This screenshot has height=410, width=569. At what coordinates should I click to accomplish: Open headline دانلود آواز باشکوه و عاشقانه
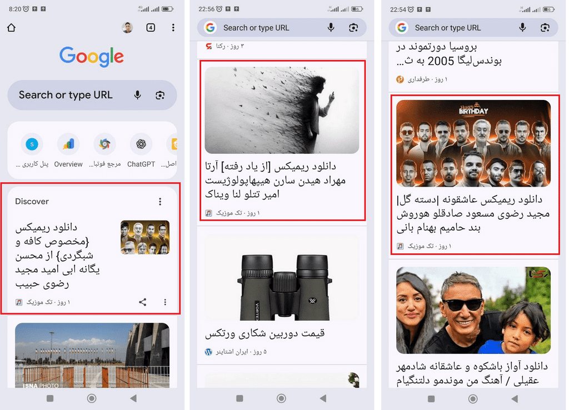tap(472, 373)
